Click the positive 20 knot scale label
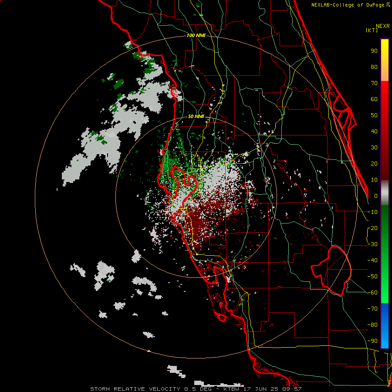Screen dimensions: 392x392 pos(374,164)
